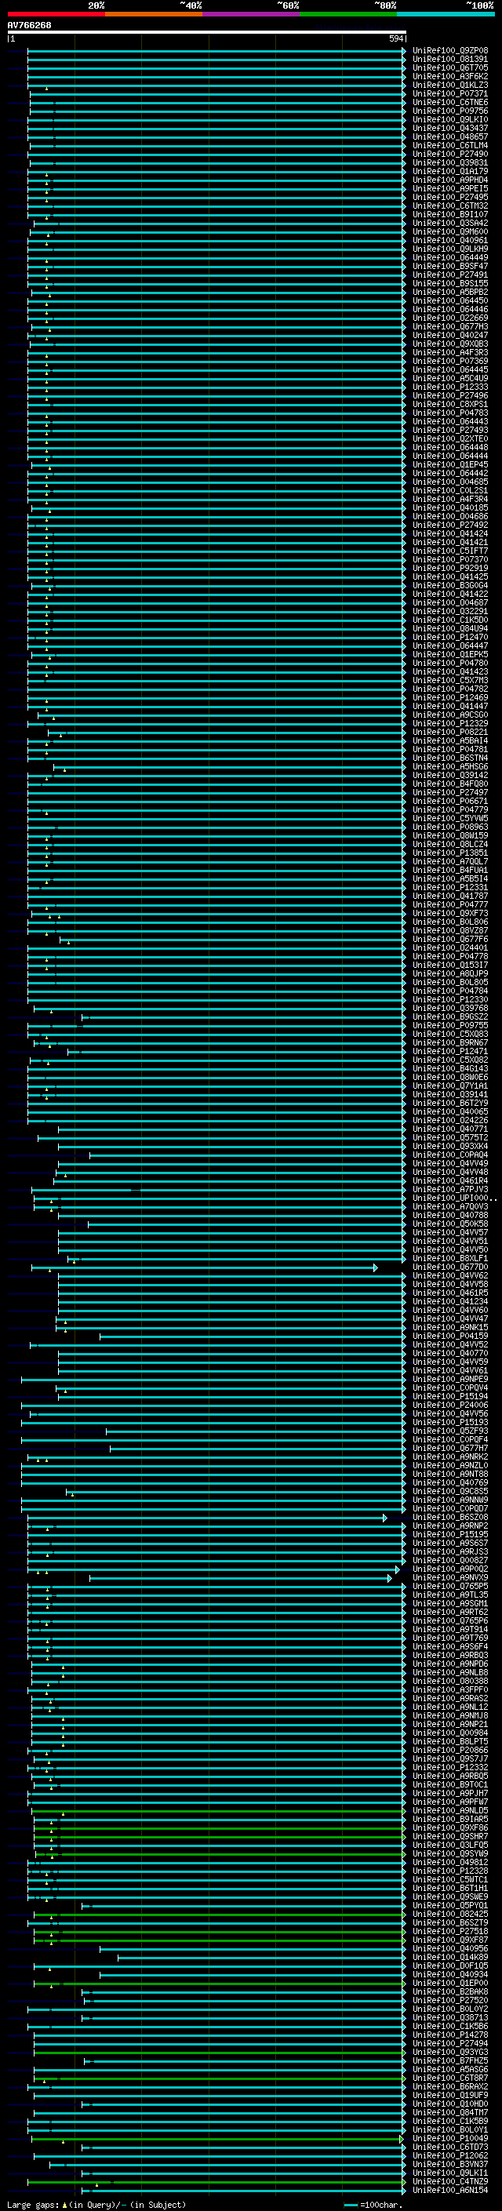Screen dimensions: 502x2211
Task: Open hit UniRef100_O81391
Action: pyautogui.click(x=450, y=60)
